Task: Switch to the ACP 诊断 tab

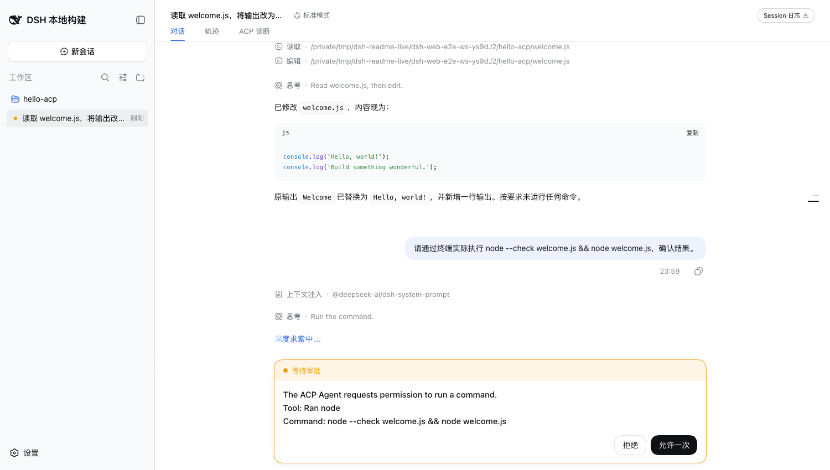Action: pyautogui.click(x=255, y=32)
